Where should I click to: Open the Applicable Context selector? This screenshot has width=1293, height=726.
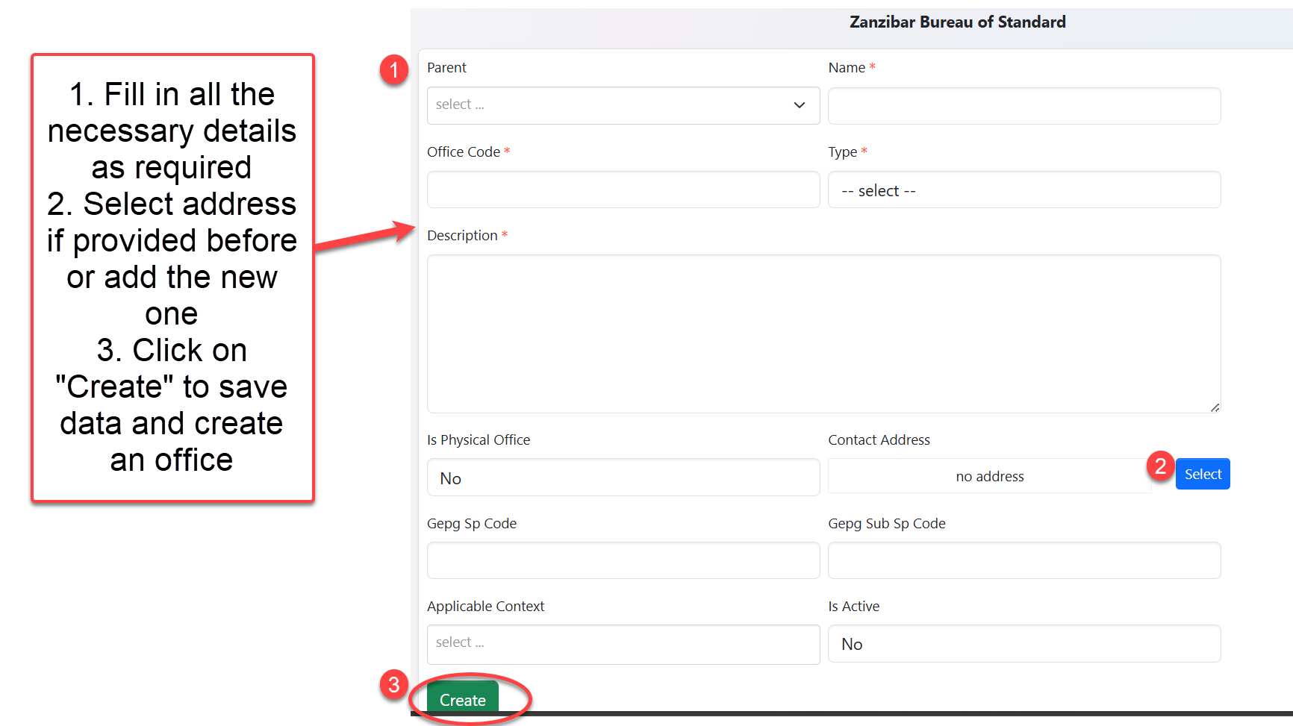[x=623, y=643]
